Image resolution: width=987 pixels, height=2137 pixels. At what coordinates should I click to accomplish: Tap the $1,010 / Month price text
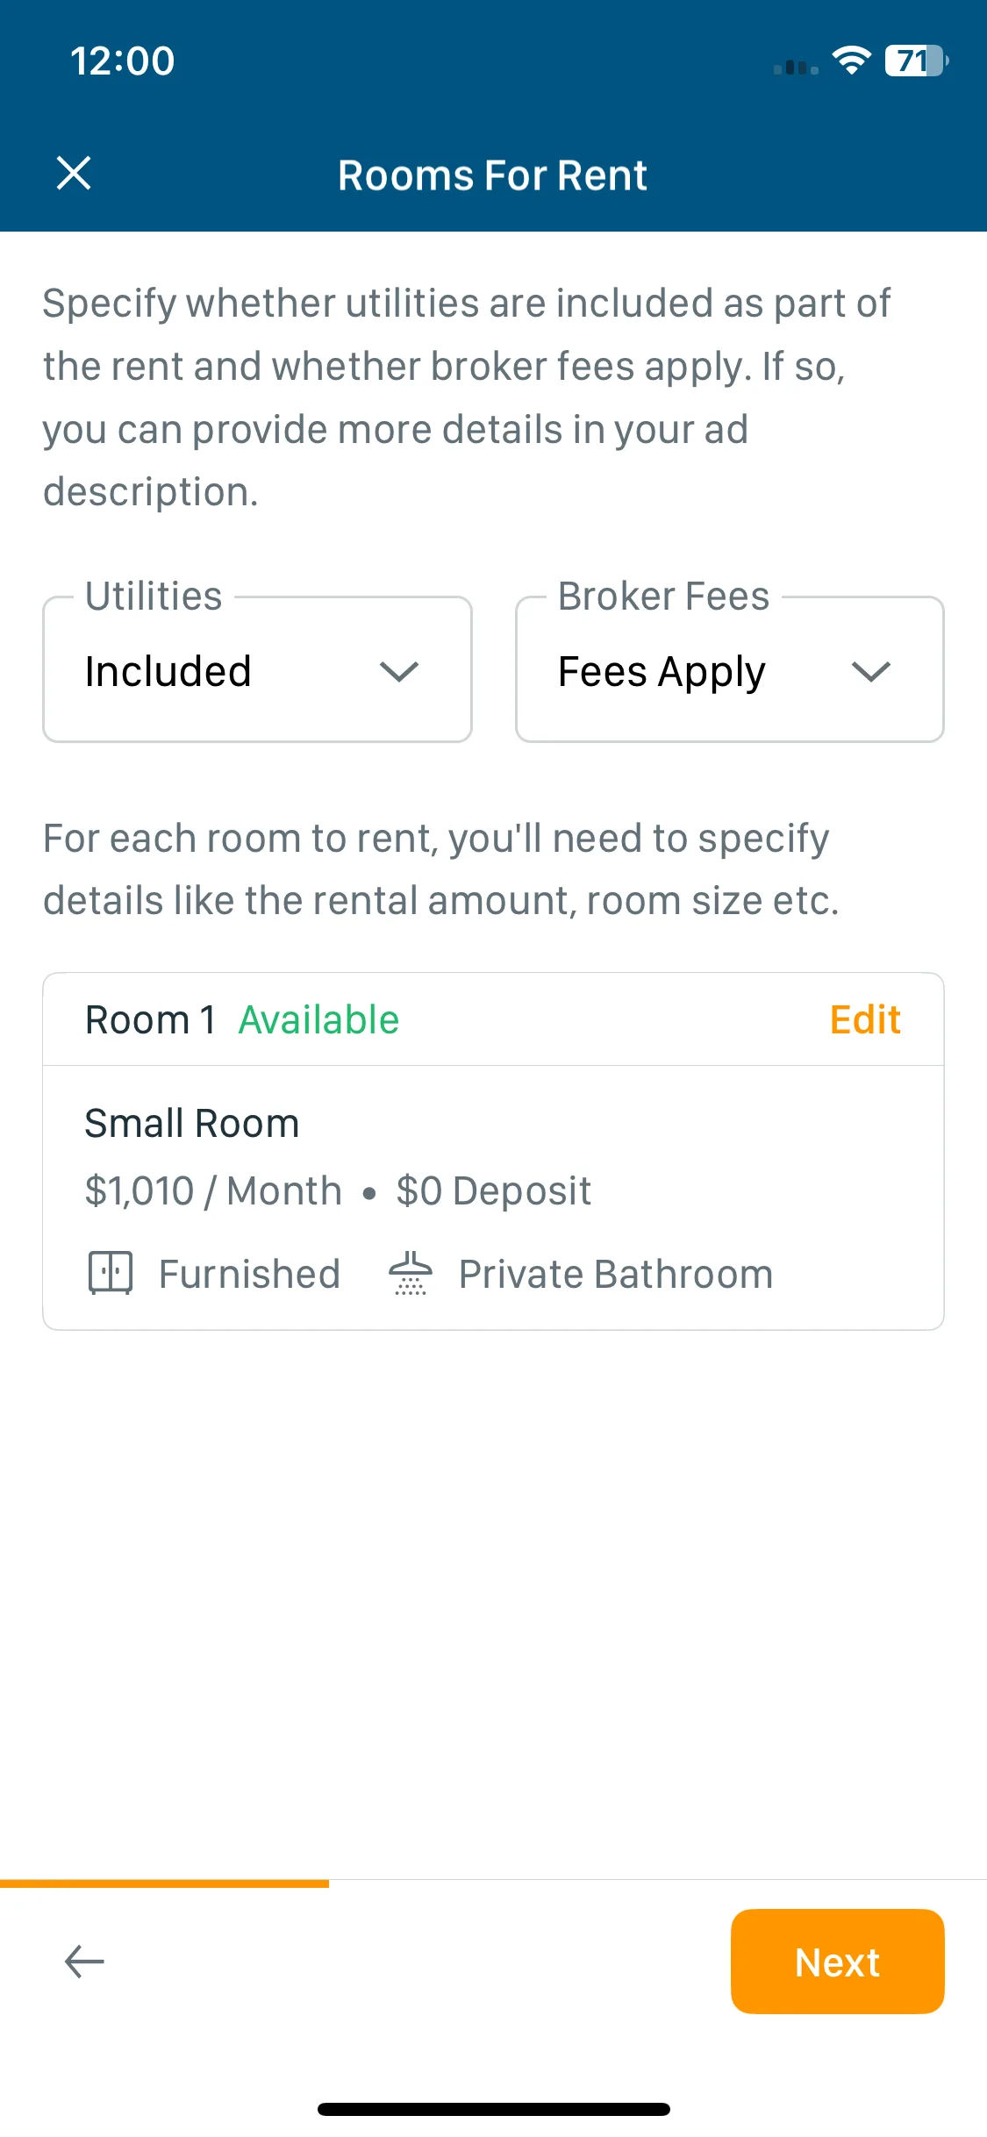click(x=213, y=1190)
